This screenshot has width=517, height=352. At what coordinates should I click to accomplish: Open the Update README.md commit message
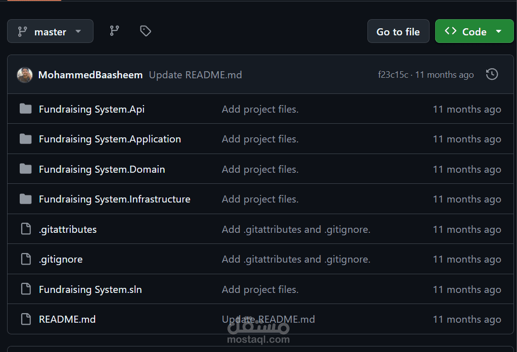click(195, 74)
